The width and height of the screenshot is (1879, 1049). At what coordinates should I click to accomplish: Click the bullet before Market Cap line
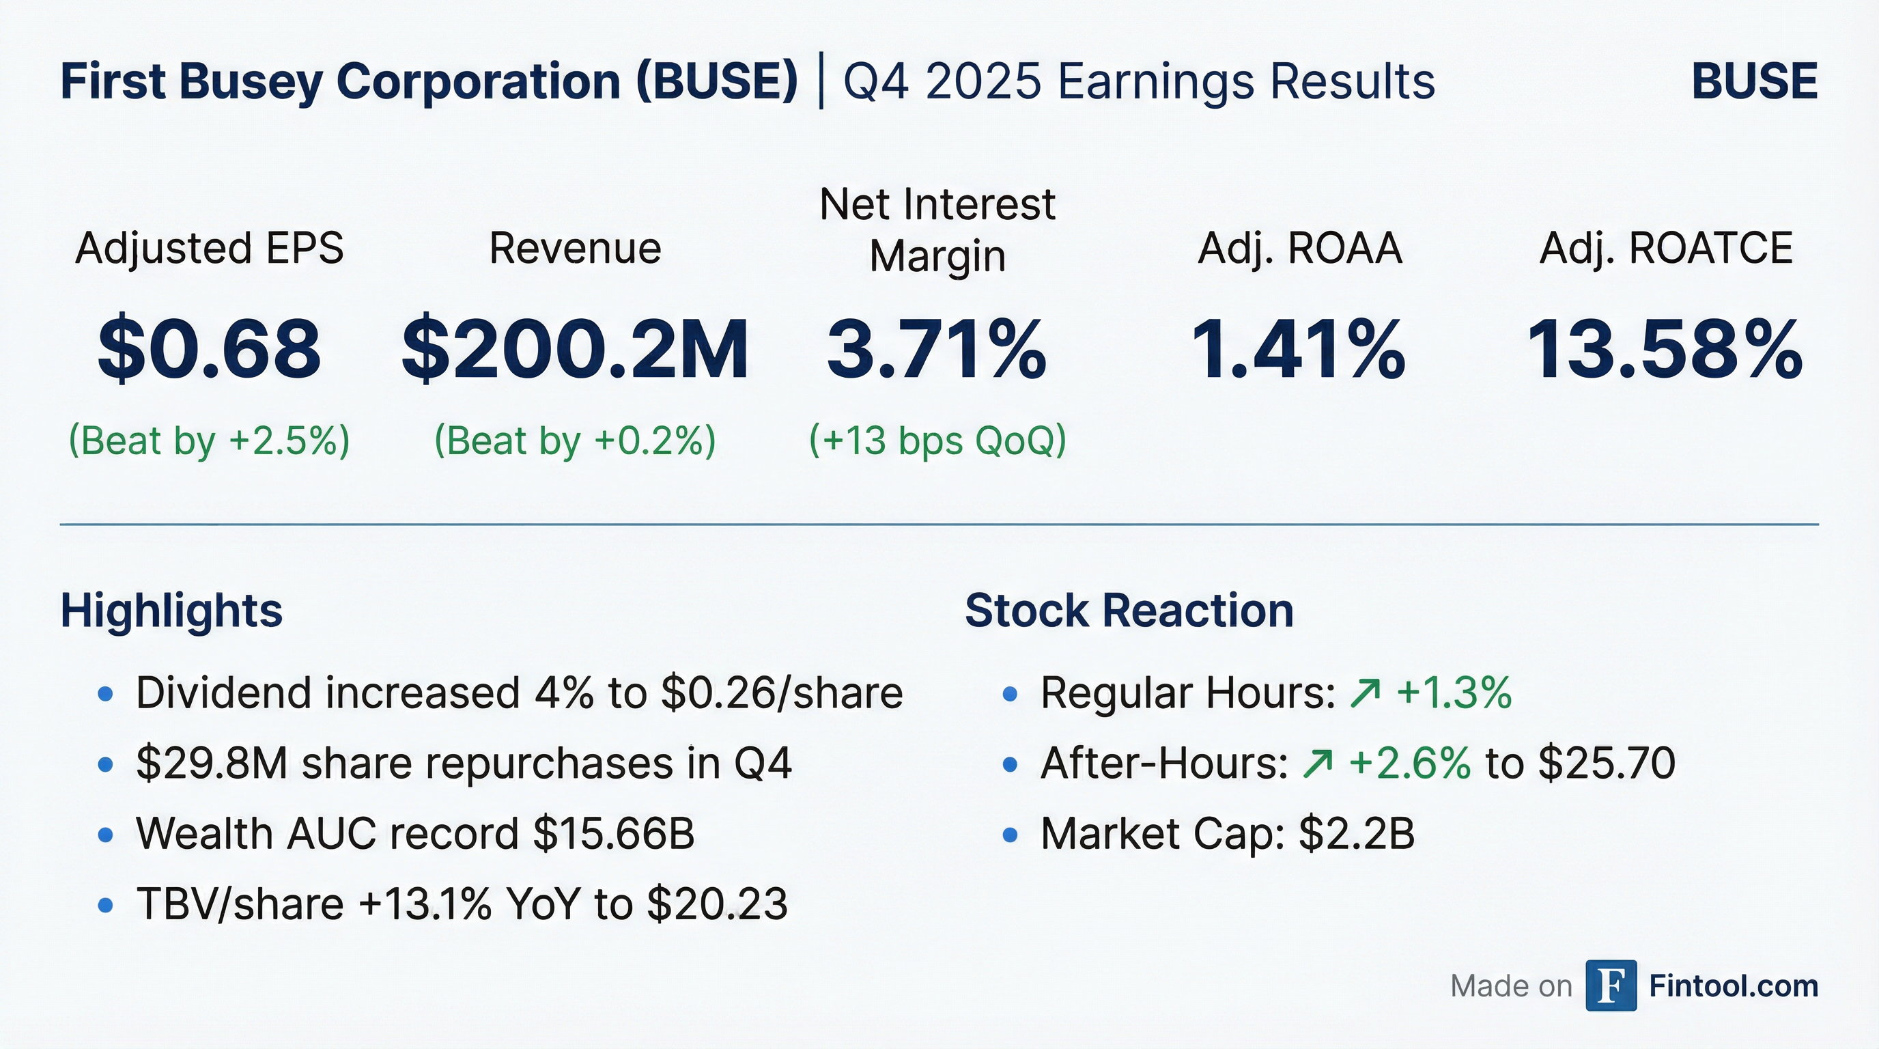point(1010,835)
